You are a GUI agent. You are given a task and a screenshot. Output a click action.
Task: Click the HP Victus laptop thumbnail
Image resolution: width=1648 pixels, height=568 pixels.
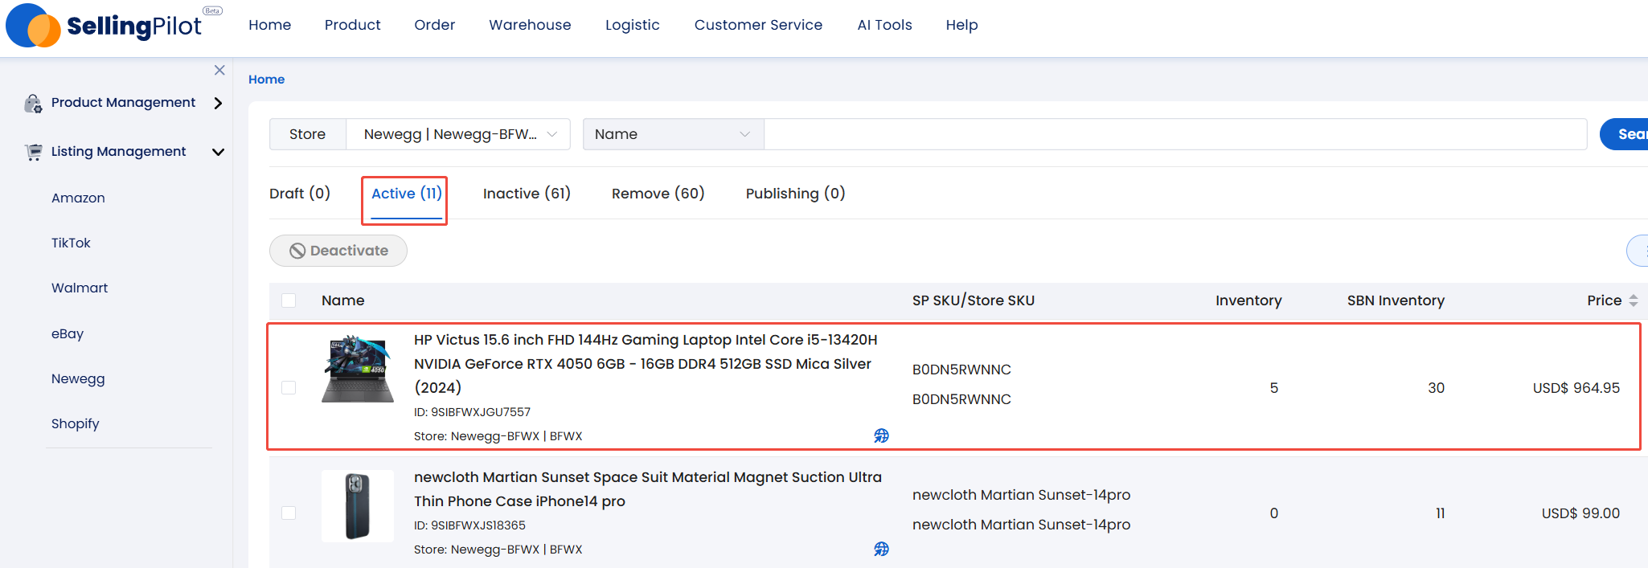click(x=358, y=369)
